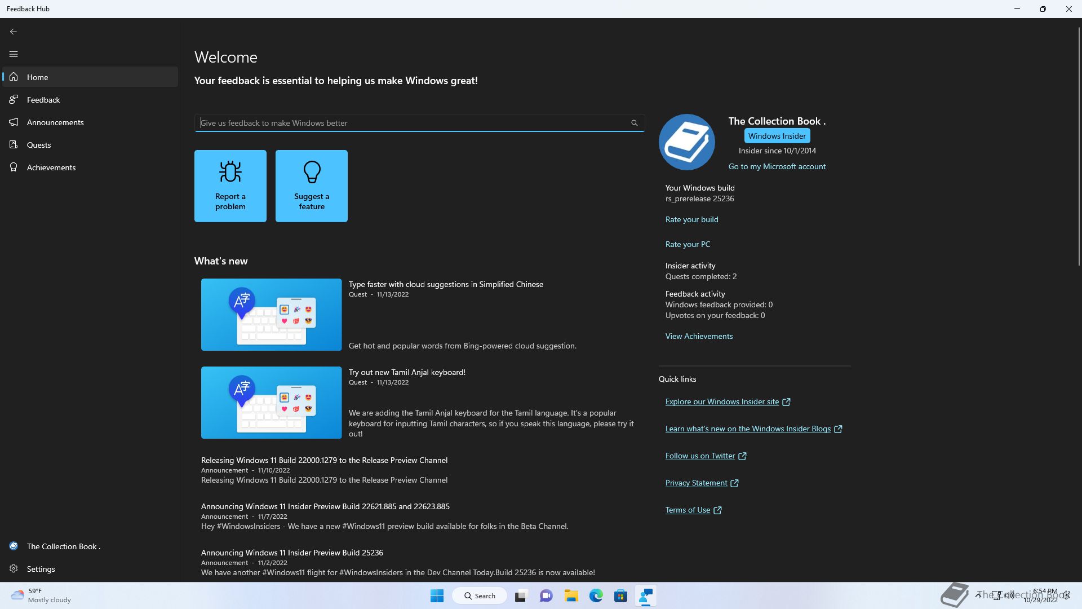Viewport: 1082px width, 609px height.
Task: Click external-link icon beside Windows Insider Blogs
Action: (x=838, y=429)
